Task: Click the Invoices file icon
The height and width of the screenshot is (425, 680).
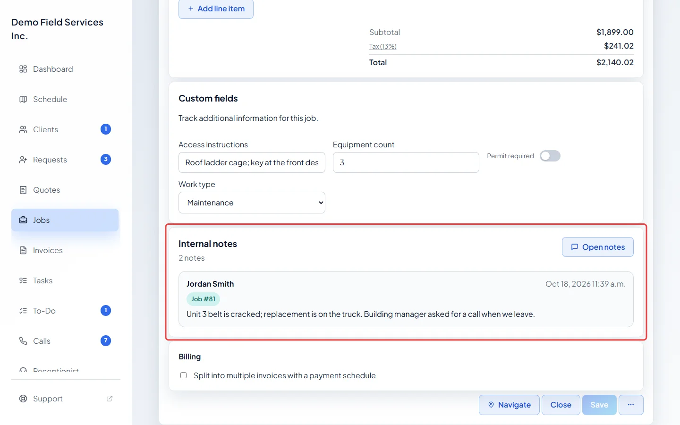Action: pyautogui.click(x=23, y=250)
